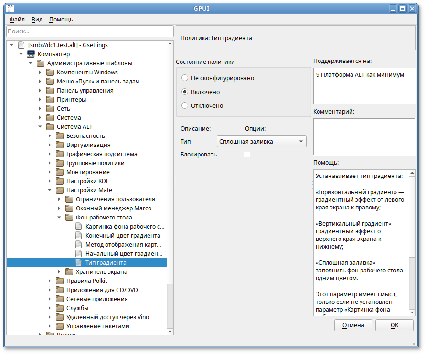This screenshot has width=425, height=354.
Task: Open the Тип dropdown showing Сплошная заливка
Action: [x=261, y=141]
